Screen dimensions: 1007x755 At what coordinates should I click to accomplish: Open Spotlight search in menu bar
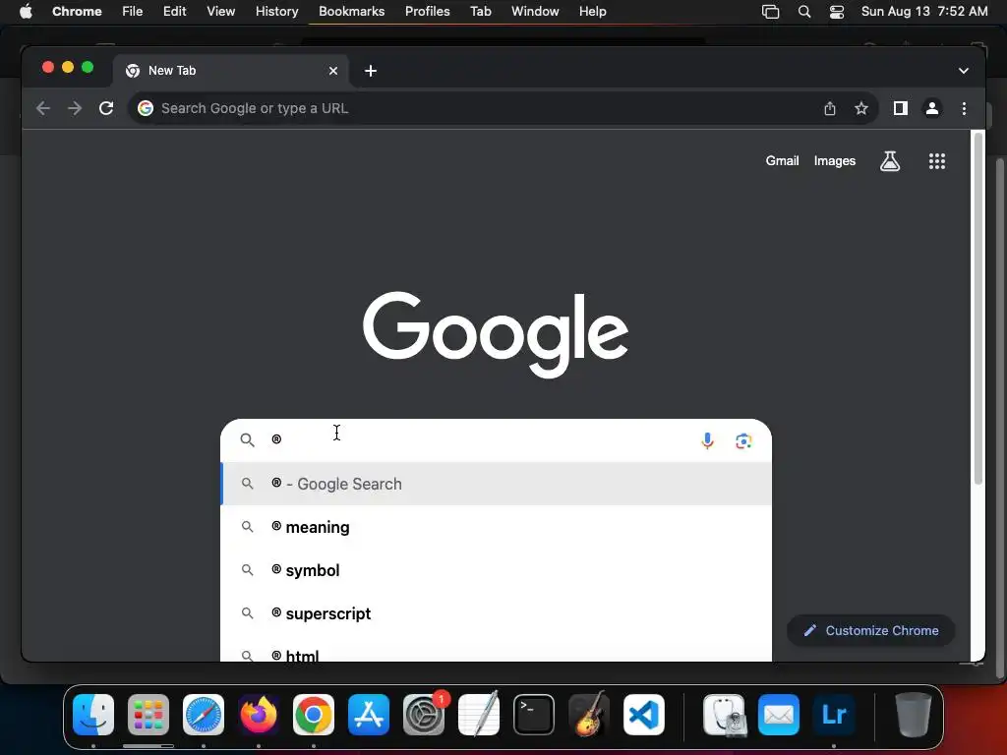[x=804, y=11]
